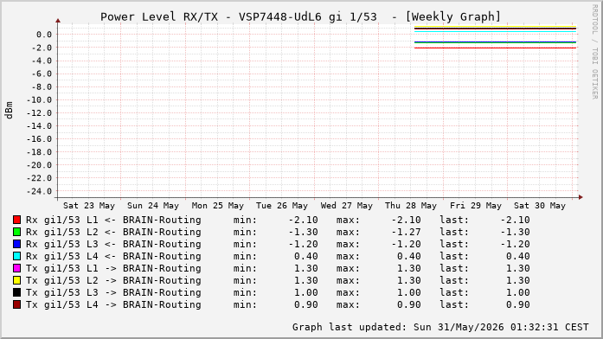Click the cyan Rx L4 line on the graph
Viewport: 603px width, 339px height.
(x=496, y=31)
